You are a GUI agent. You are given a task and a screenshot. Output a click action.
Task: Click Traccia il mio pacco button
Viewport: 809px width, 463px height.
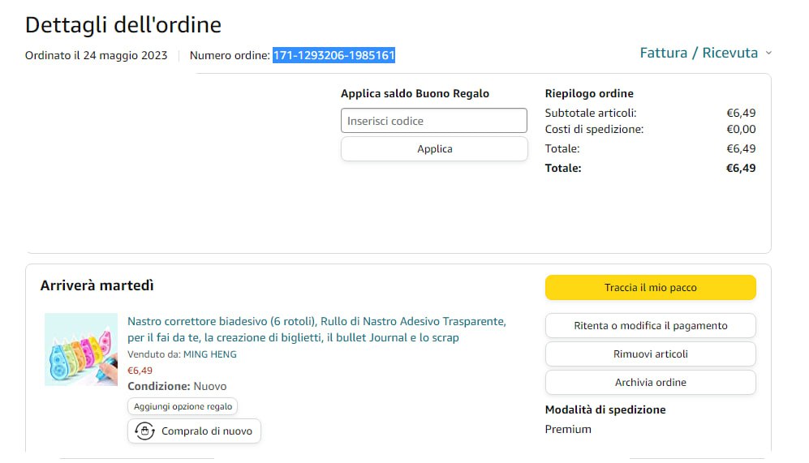(650, 288)
